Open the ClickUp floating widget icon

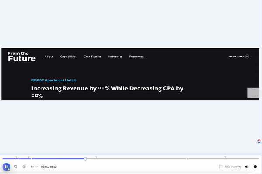[x=259, y=141]
